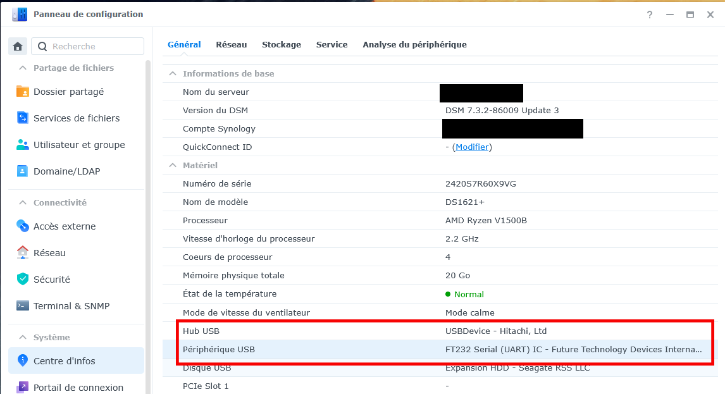Click the PCIe Slot 1 row label
The height and width of the screenshot is (394, 725).
point(206,386)
